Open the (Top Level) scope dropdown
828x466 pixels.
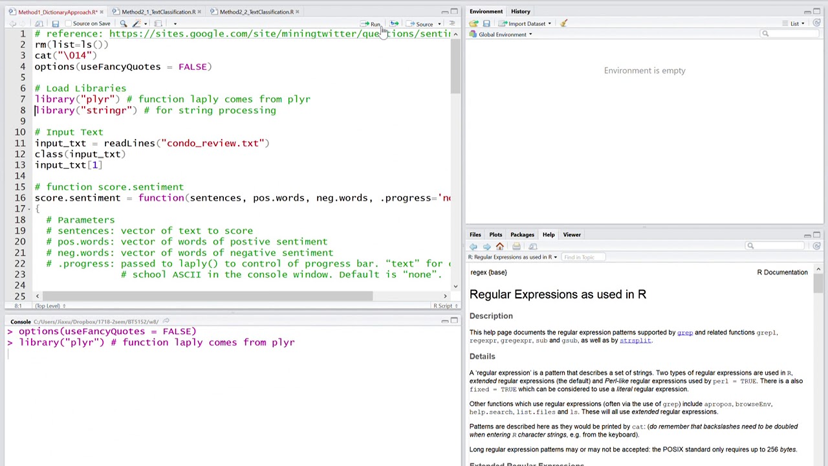(x=50, y=306)
